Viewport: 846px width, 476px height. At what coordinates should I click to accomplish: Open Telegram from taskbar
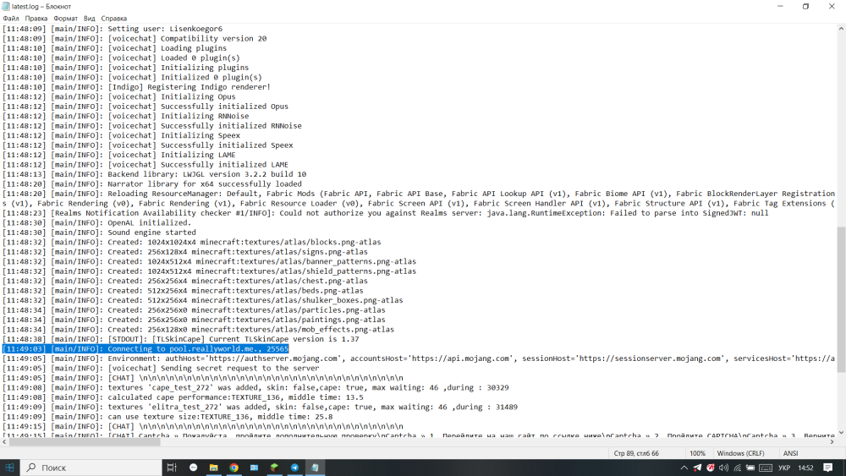[294, 468]
